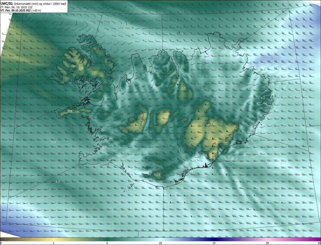Screen dimensions: 321x245
Task: Select the "IT: Mán. 06. 10. 2025 12Z" line
Action: [16, 7]
